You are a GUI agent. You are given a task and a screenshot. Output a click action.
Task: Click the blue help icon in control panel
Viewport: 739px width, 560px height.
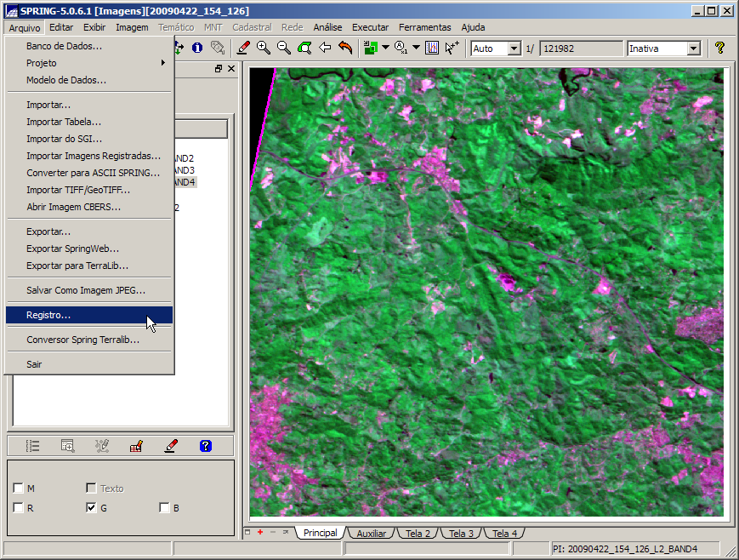click(x=205, y=445)
